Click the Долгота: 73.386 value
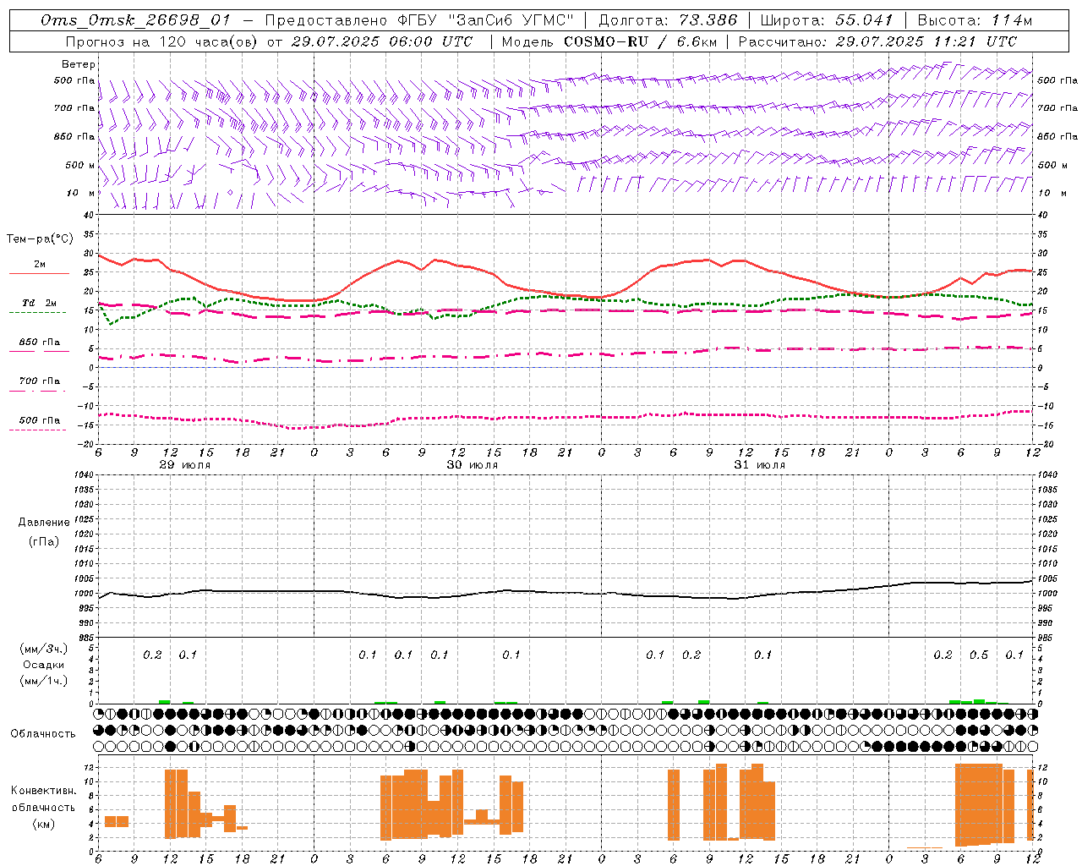The height and width of the screenshot is (866, 1082). [668, 20]
